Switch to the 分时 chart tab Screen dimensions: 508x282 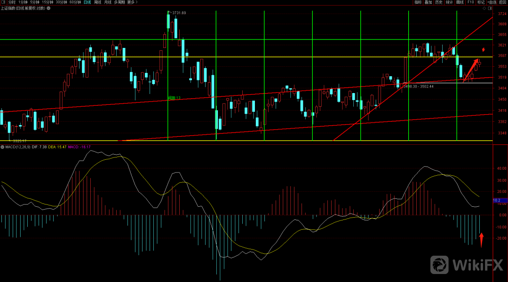pos(12,2)
